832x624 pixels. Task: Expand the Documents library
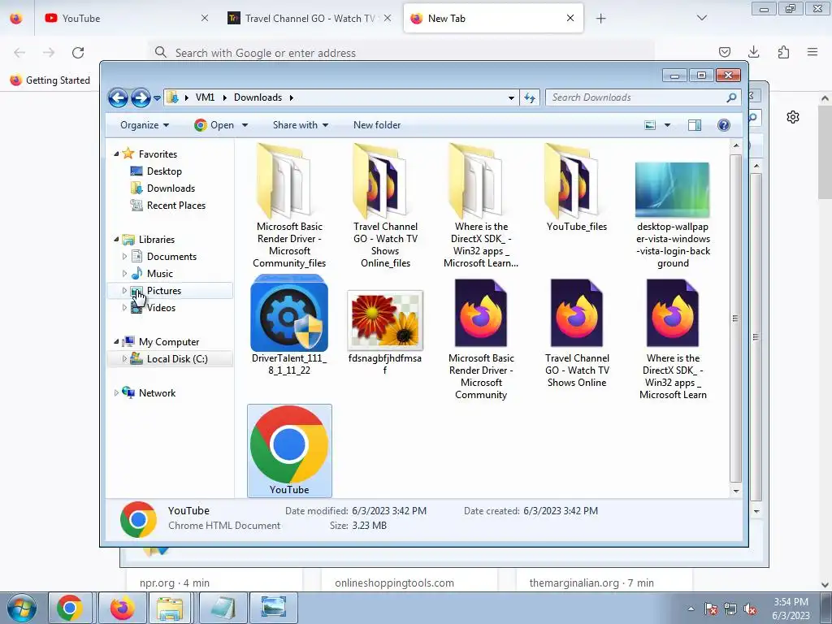point(124,257)
